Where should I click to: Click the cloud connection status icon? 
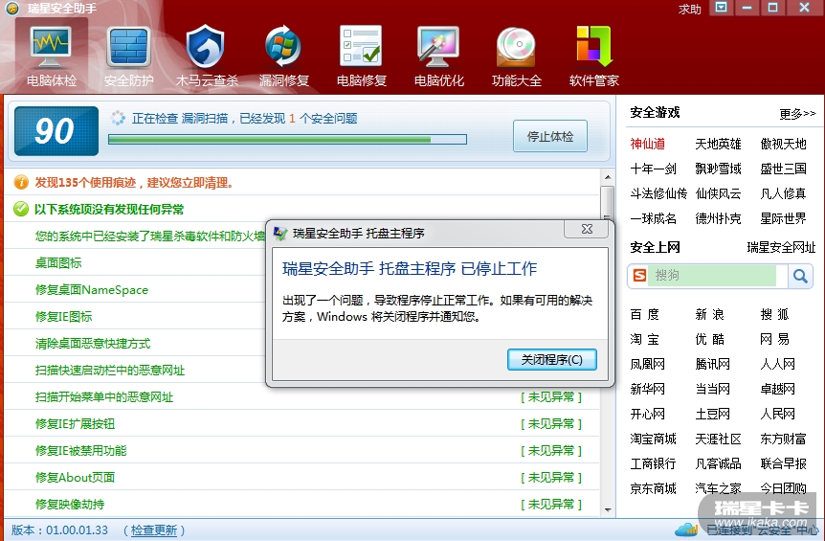(686, 530)
